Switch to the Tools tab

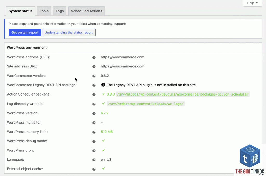[x=44, y=11]
